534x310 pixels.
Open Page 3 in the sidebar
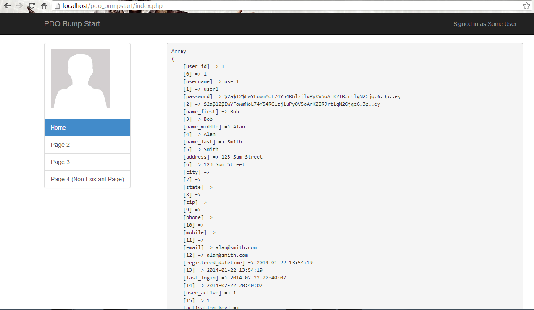click(x=87, y=162)
